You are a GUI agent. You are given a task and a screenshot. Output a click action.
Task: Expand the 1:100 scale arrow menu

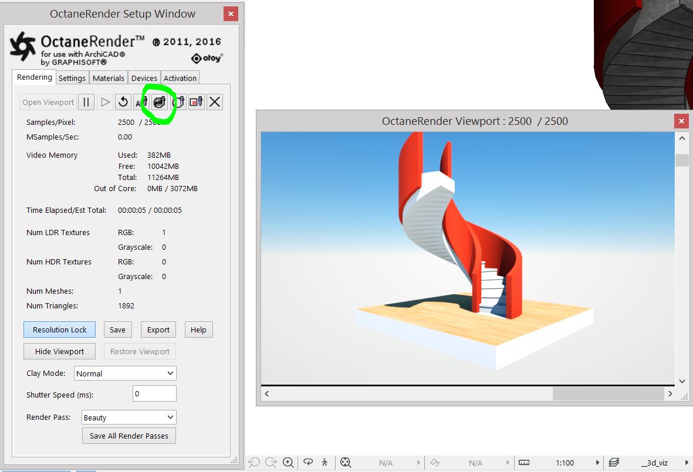597,462
